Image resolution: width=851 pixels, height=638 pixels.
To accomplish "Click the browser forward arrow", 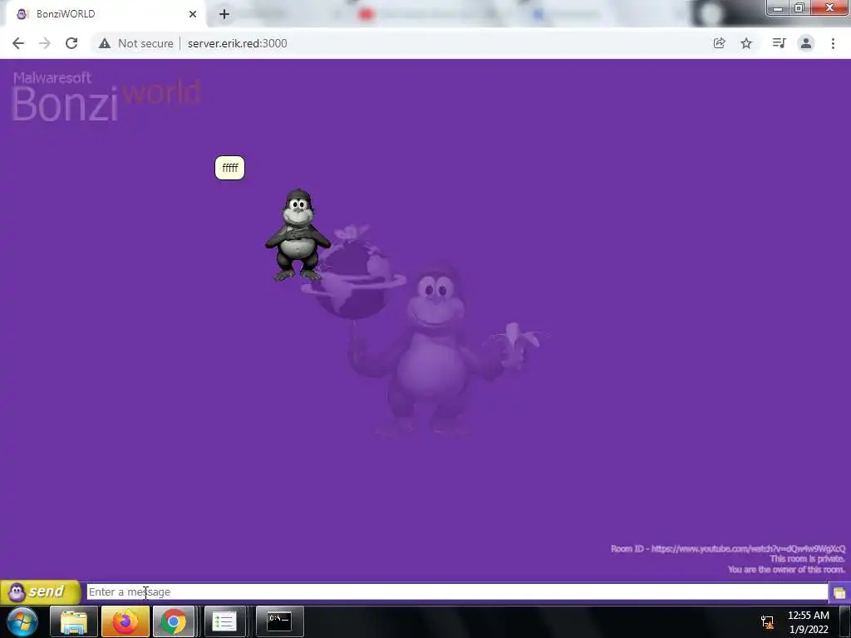I will pyautogui.click(x=45, y=43).
